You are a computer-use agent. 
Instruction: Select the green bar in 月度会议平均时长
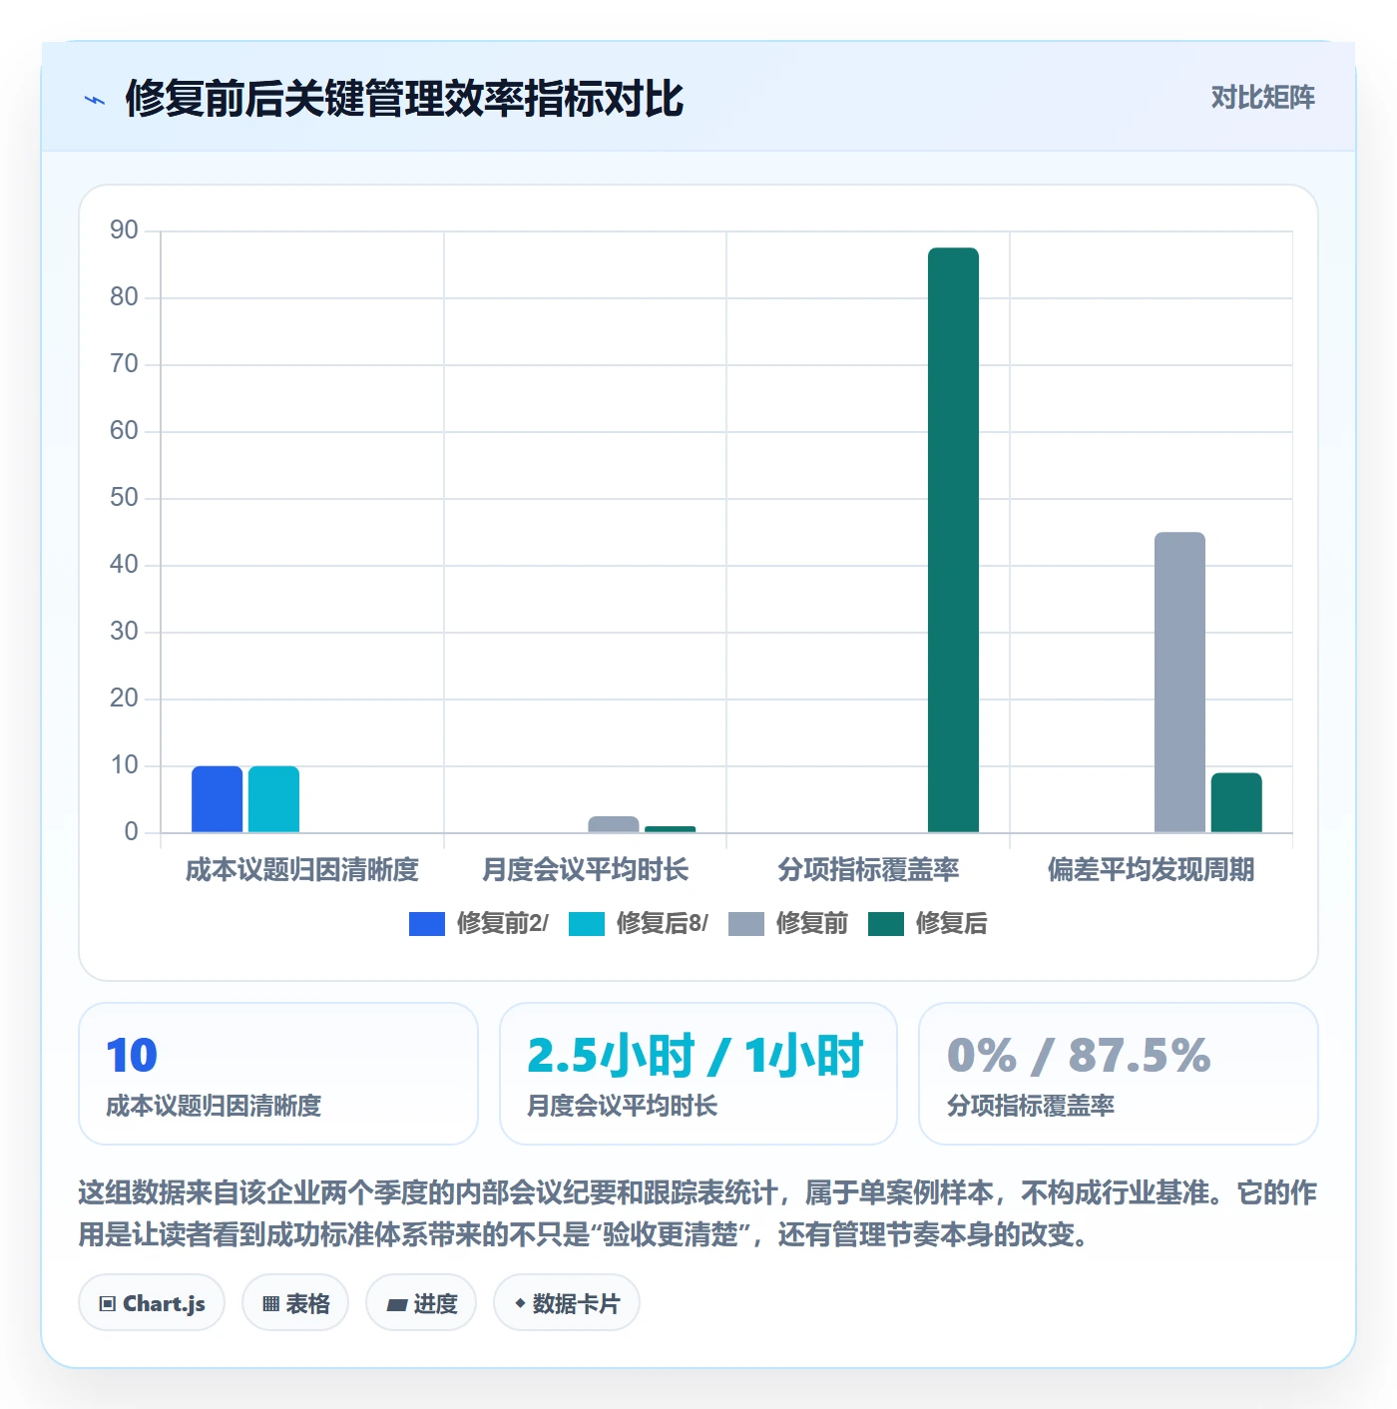pyautogui.click(x=671, y=829)
